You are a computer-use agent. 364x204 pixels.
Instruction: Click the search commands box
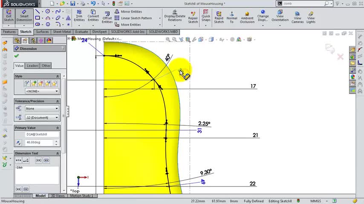(303, 3)
